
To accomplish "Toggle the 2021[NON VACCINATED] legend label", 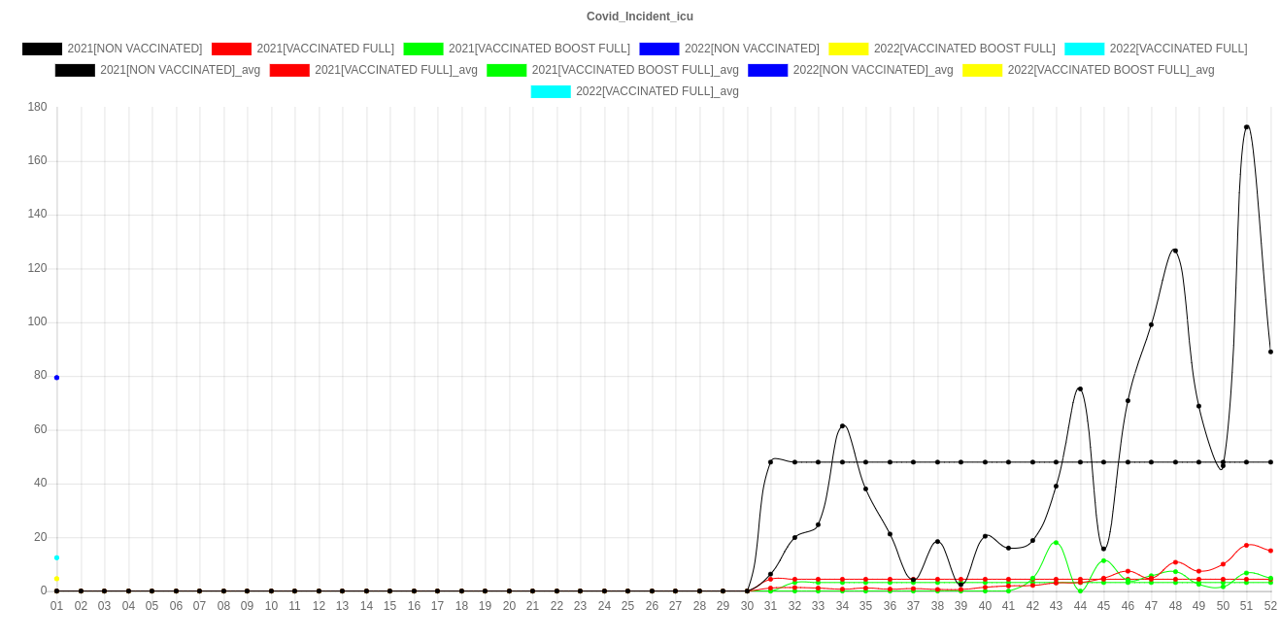I will [135, 49].
